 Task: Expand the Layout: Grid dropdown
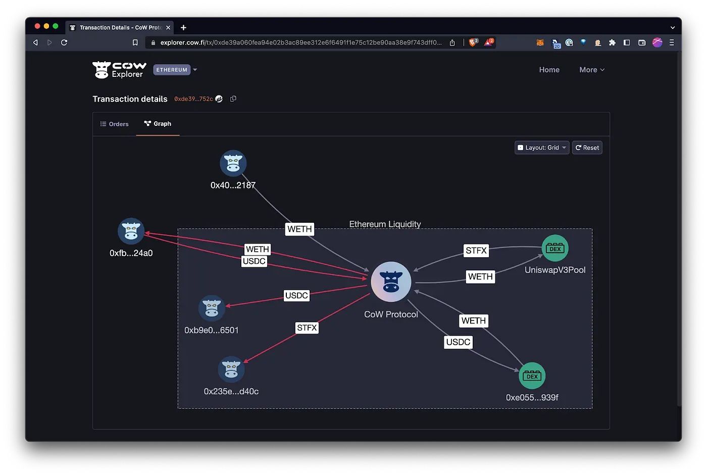tap(541, 147)
